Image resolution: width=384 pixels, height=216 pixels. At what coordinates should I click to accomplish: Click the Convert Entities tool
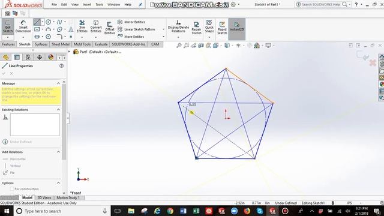point(96,26)
